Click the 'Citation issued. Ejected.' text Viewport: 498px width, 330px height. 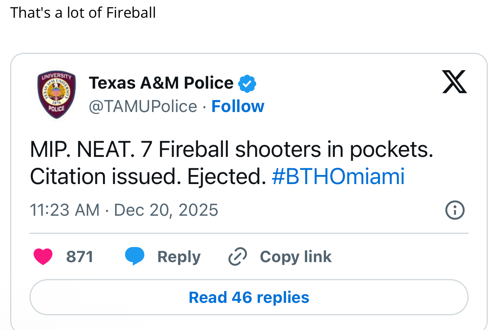(148, 177)
